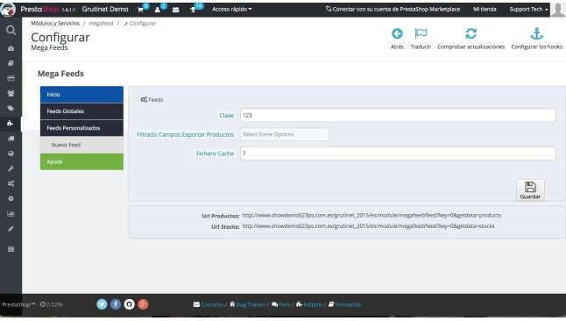Click Foro footer link
566x321 pixels.
[x=284, y=304]
